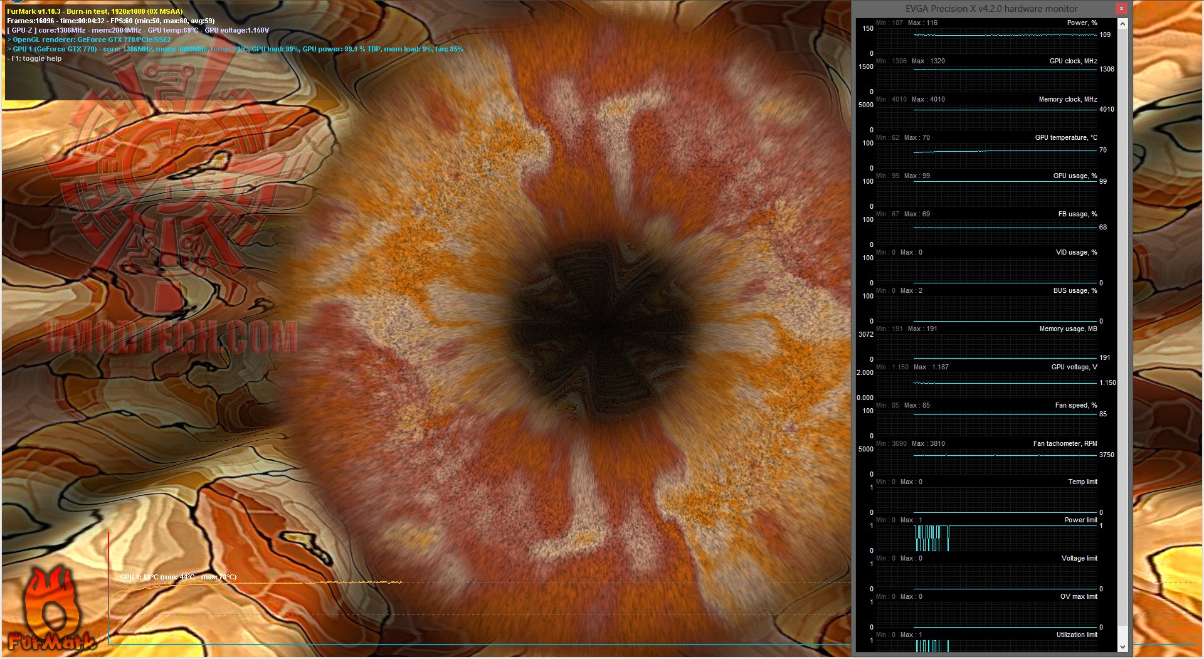Click the "Power, %" graph label
This screenshot has height=659, width=1204.
(1082, 23)
